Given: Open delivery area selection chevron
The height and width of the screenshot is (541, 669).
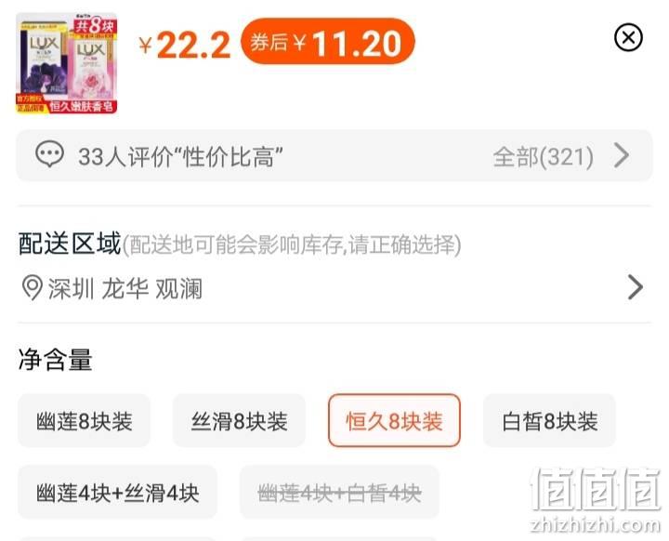Looking at the screenshot, I should click(636, 287).
